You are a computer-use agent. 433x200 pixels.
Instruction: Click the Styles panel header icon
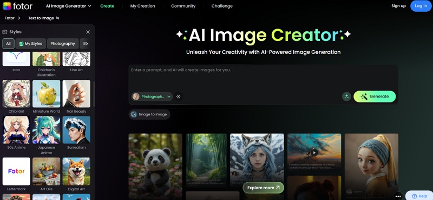click(x=5, y=32)
